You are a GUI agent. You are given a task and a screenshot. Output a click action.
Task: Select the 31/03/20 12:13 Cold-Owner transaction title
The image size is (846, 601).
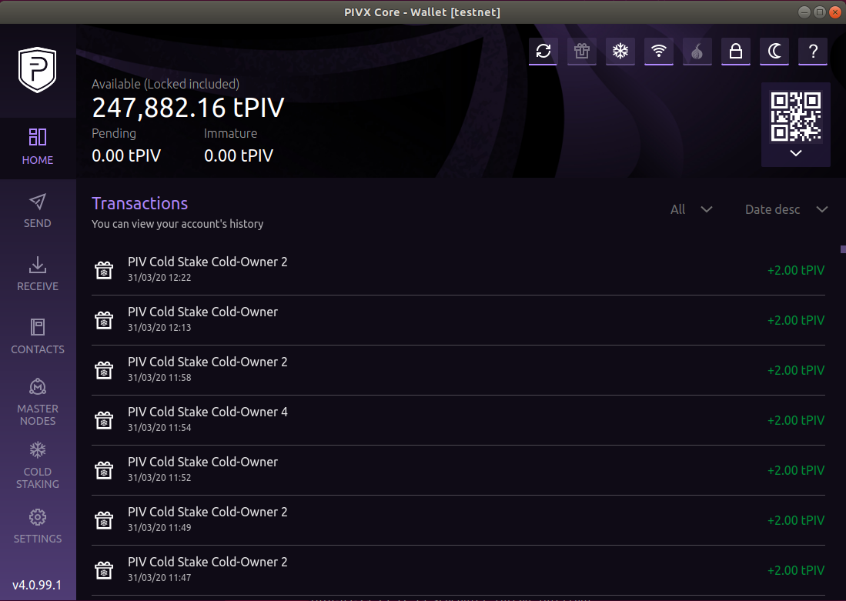203,312
